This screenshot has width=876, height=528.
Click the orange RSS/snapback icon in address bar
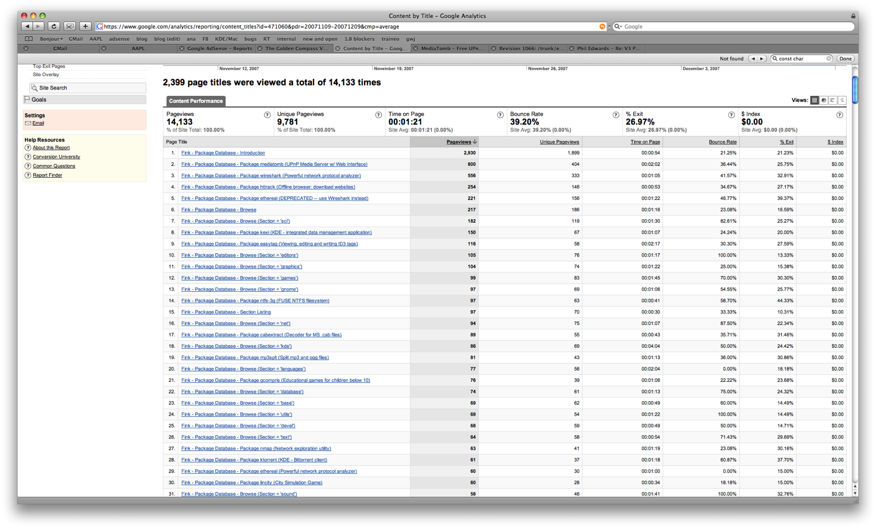(602, 26)
